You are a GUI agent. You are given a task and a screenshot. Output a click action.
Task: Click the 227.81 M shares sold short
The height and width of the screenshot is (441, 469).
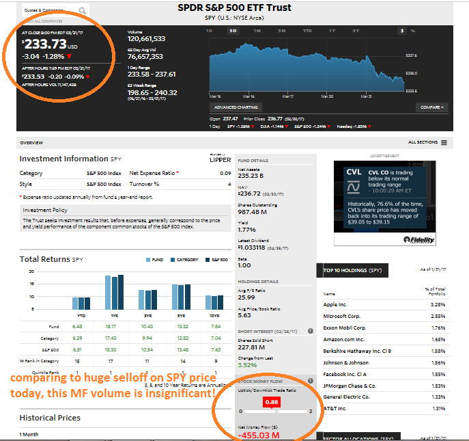coord(251,347)
